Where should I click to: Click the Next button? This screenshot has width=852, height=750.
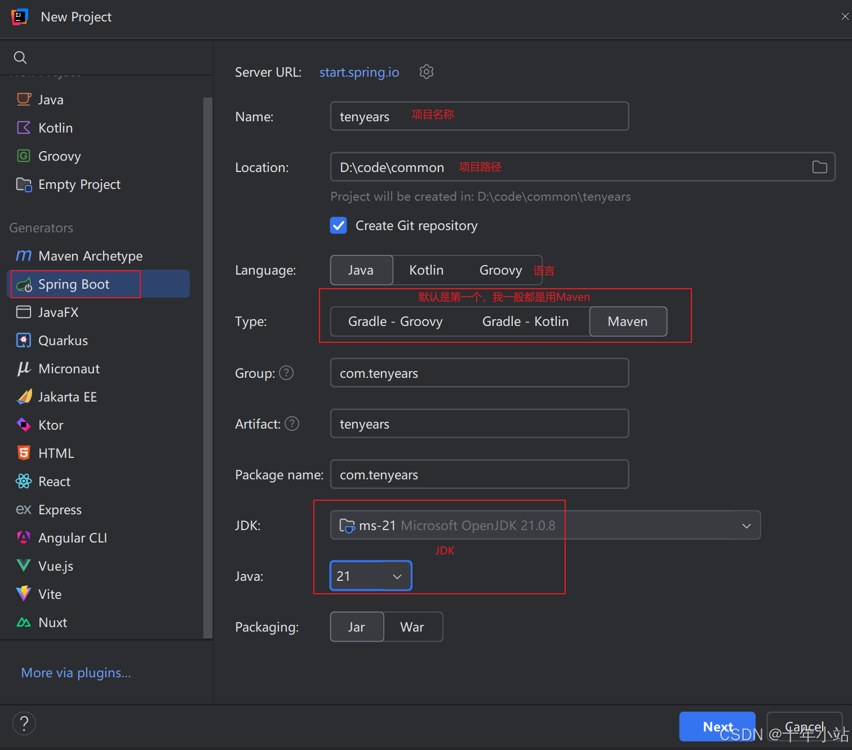pyautogui.click(x=717, y=726)
